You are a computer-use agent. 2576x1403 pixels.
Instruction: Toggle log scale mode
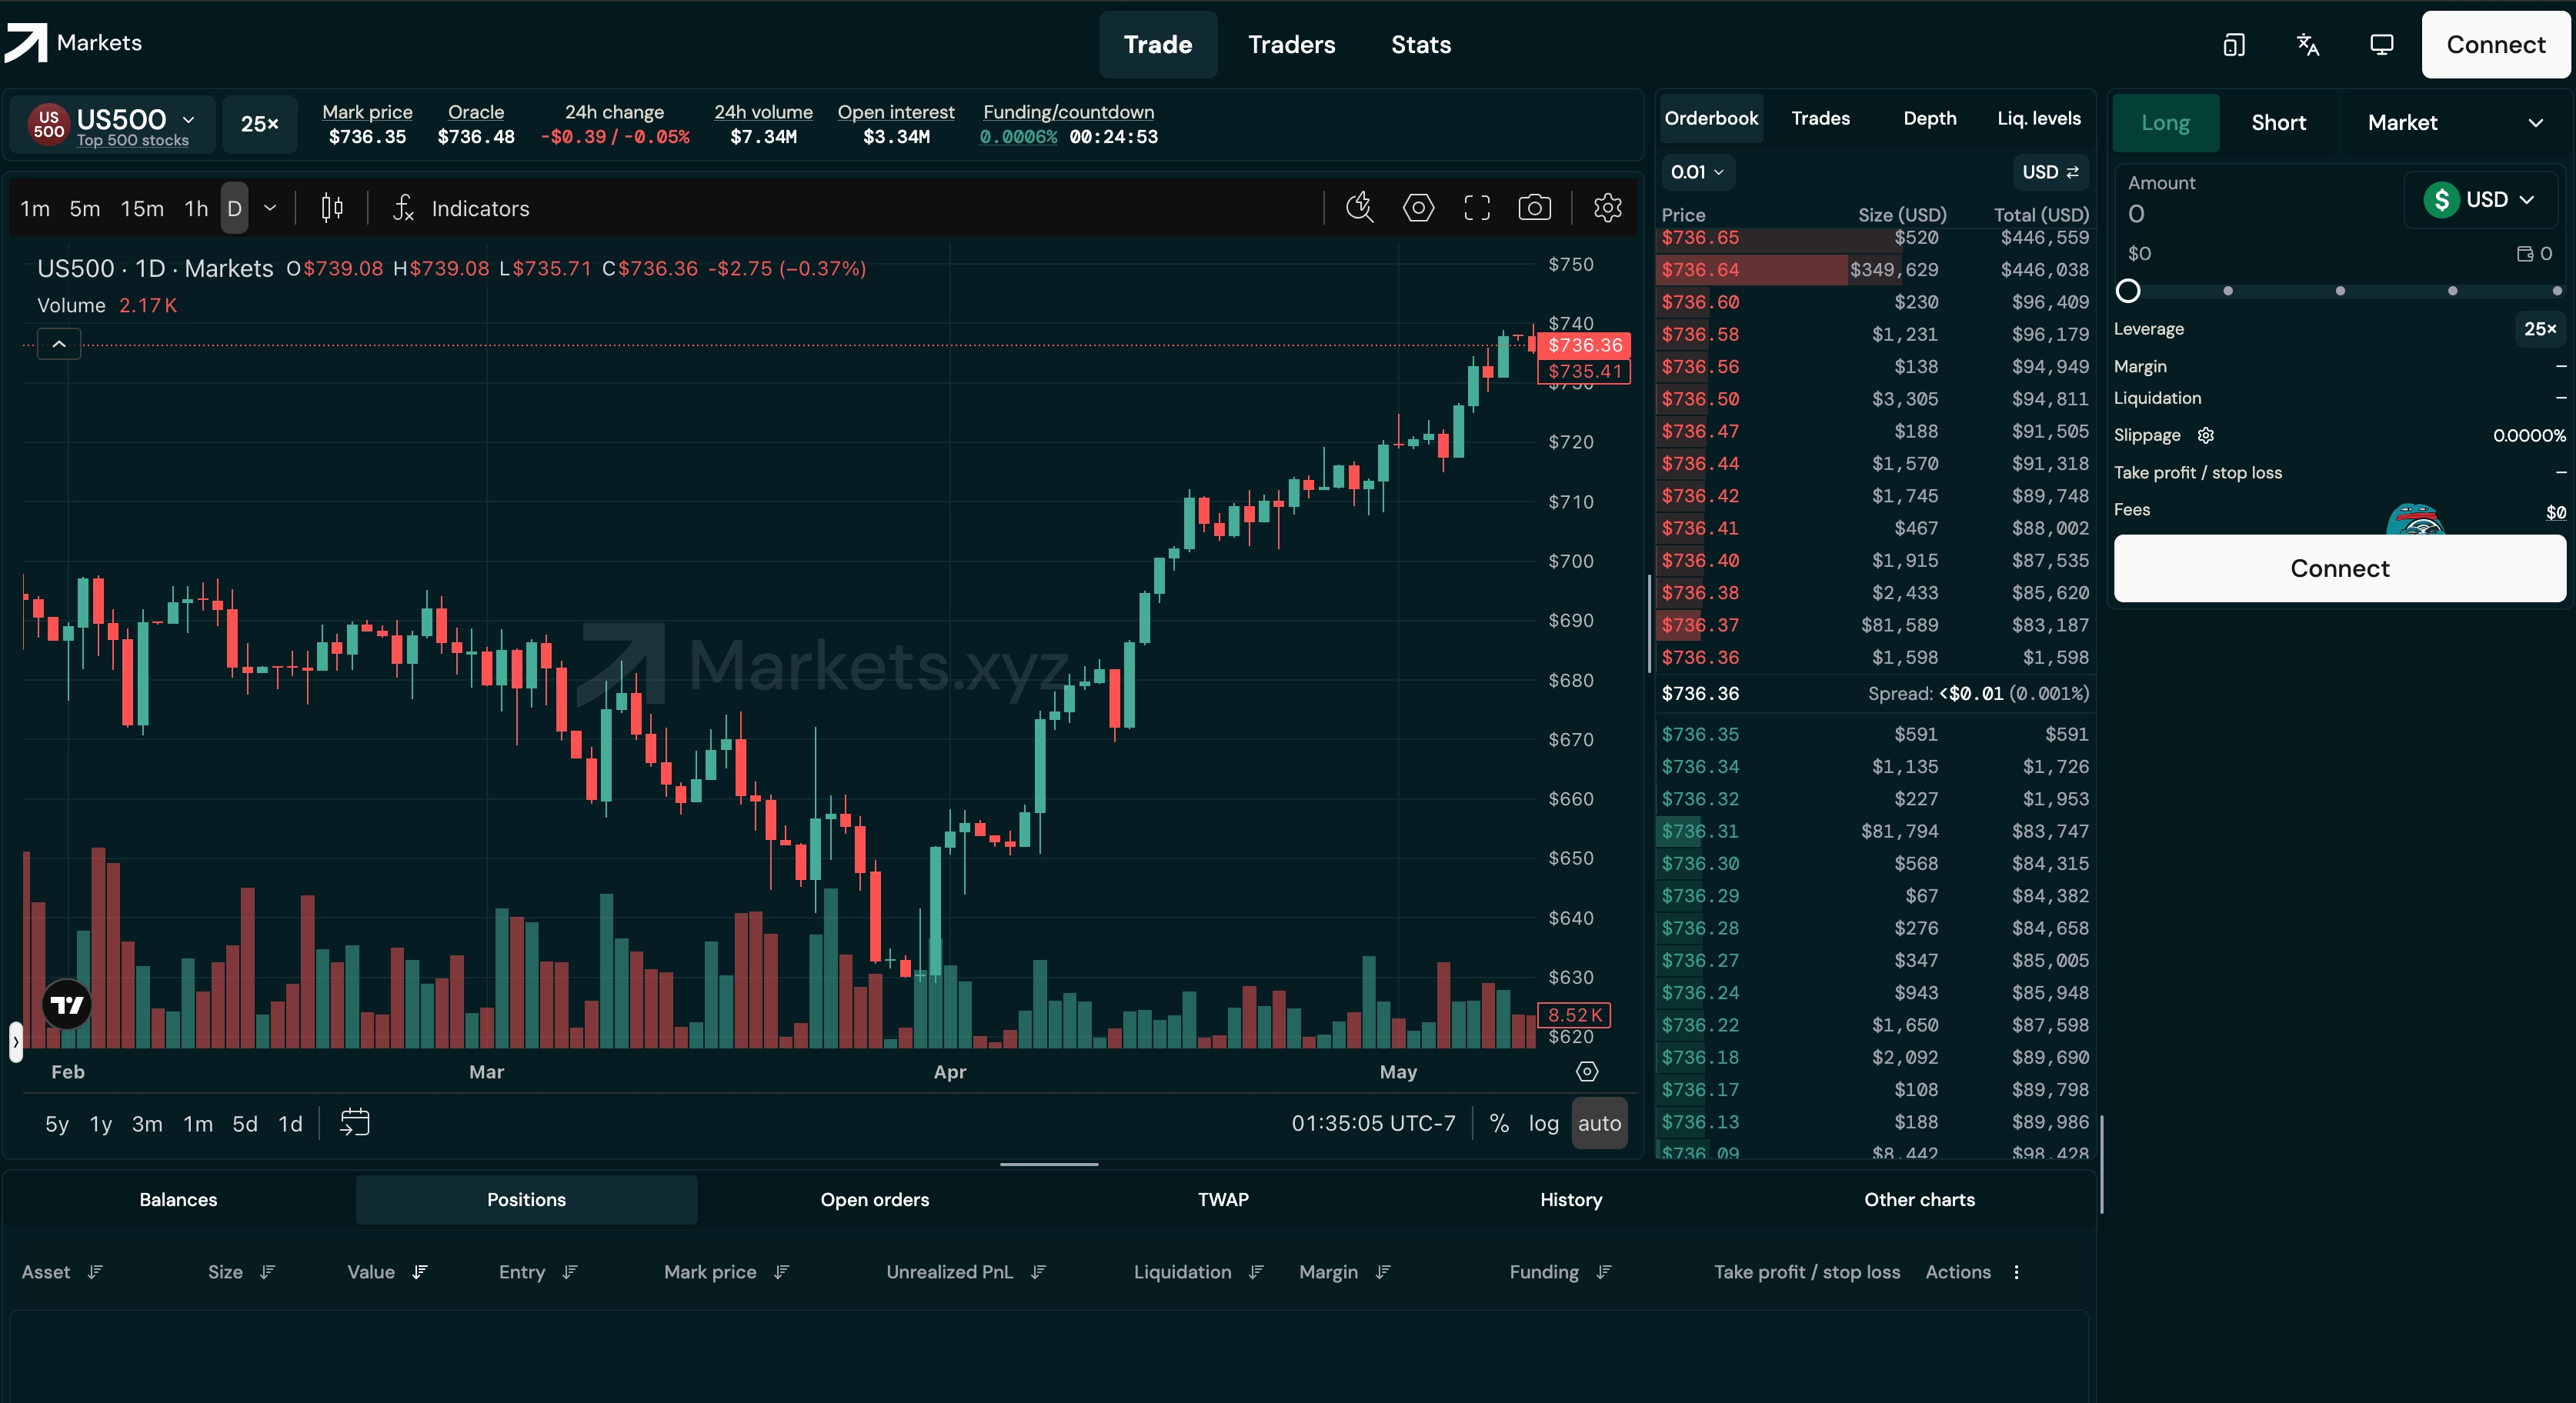(x=1543, y=1123)
